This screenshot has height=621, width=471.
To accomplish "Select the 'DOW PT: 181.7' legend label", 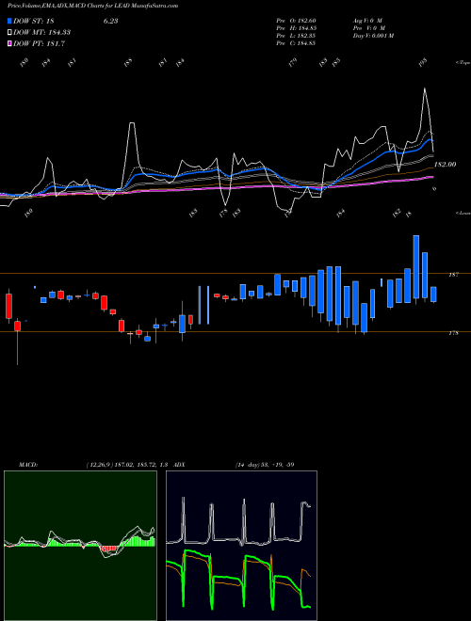I will [x=39, y=44].
